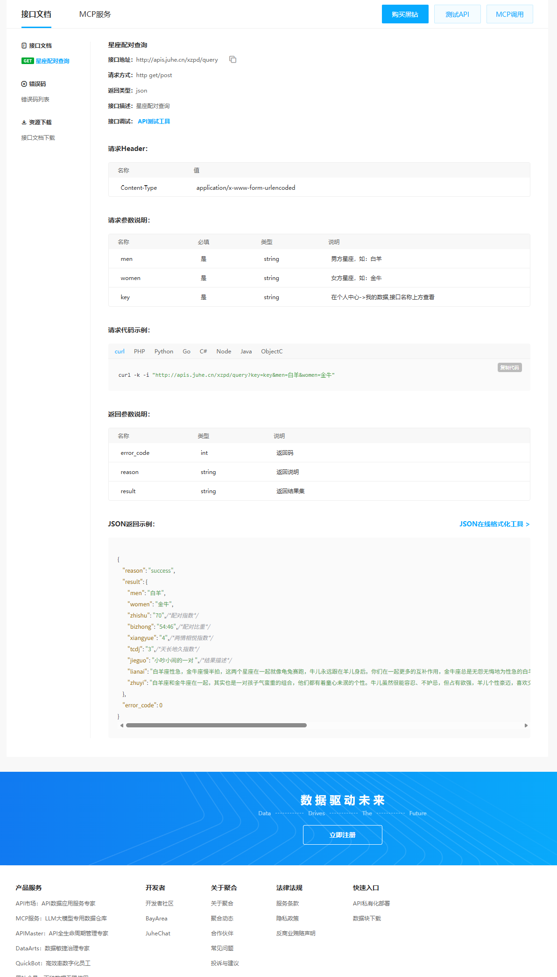Click the MCP调用 button
557x977 pixels.
510,14
